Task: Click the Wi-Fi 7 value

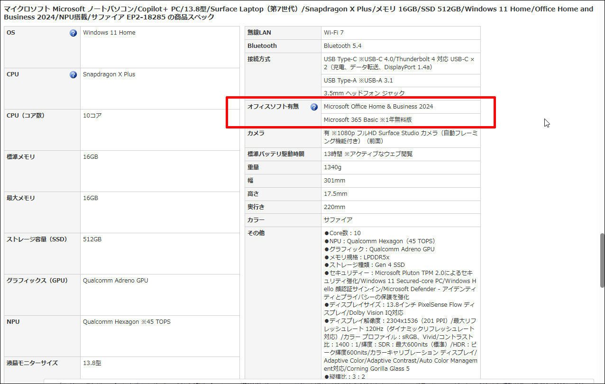Action: click(x=334, y=33)
